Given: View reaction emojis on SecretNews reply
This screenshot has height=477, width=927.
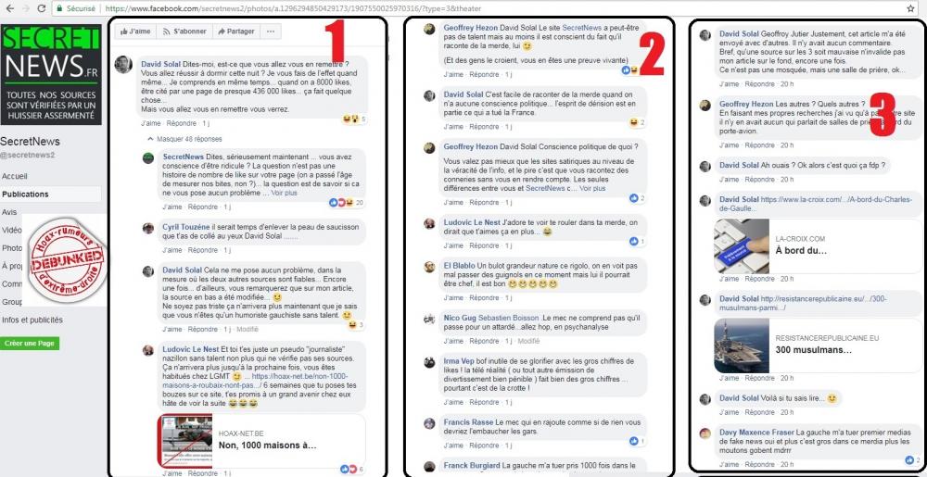Looking at the screenshot, I should pyautogui.click(x=346, y=203).
